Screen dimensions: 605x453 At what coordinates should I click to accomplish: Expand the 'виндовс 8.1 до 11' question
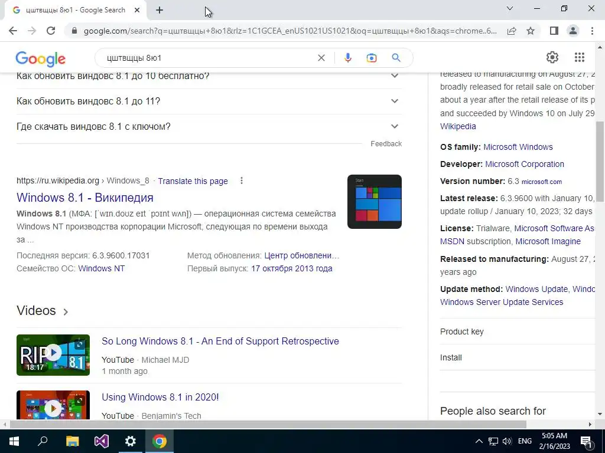click(209, 101)
